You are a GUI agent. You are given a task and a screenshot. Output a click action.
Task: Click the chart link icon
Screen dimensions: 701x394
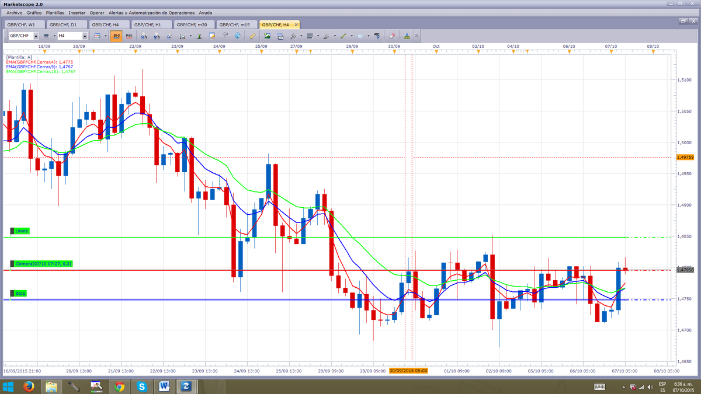click(x=46, y=36)
